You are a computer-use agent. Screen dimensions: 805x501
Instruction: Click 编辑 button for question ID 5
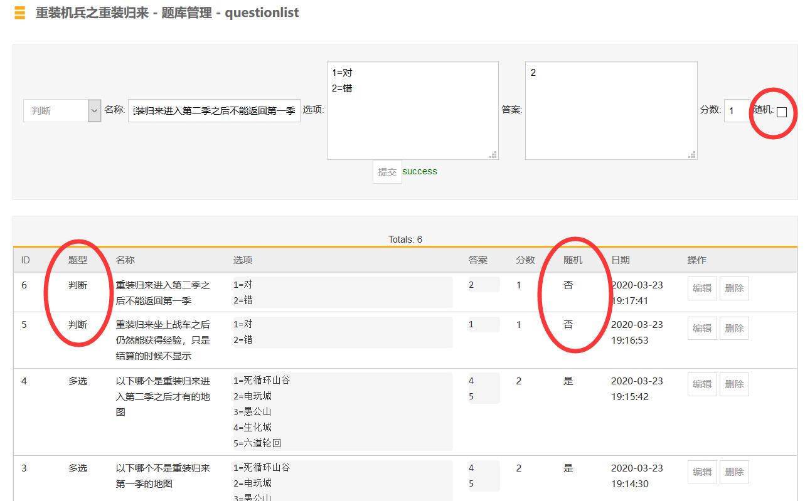[x=702, y=328]
